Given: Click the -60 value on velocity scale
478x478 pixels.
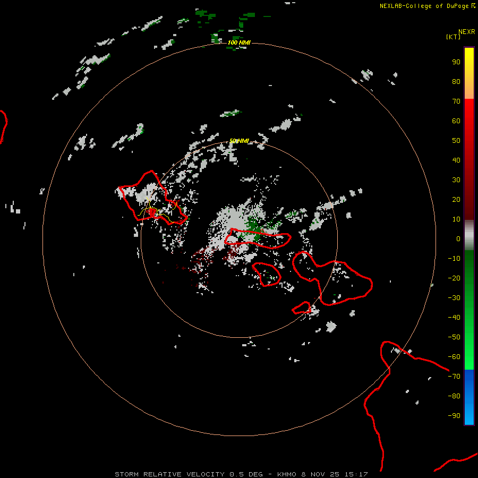Looking at the screenshot, I should pos(454,357).
